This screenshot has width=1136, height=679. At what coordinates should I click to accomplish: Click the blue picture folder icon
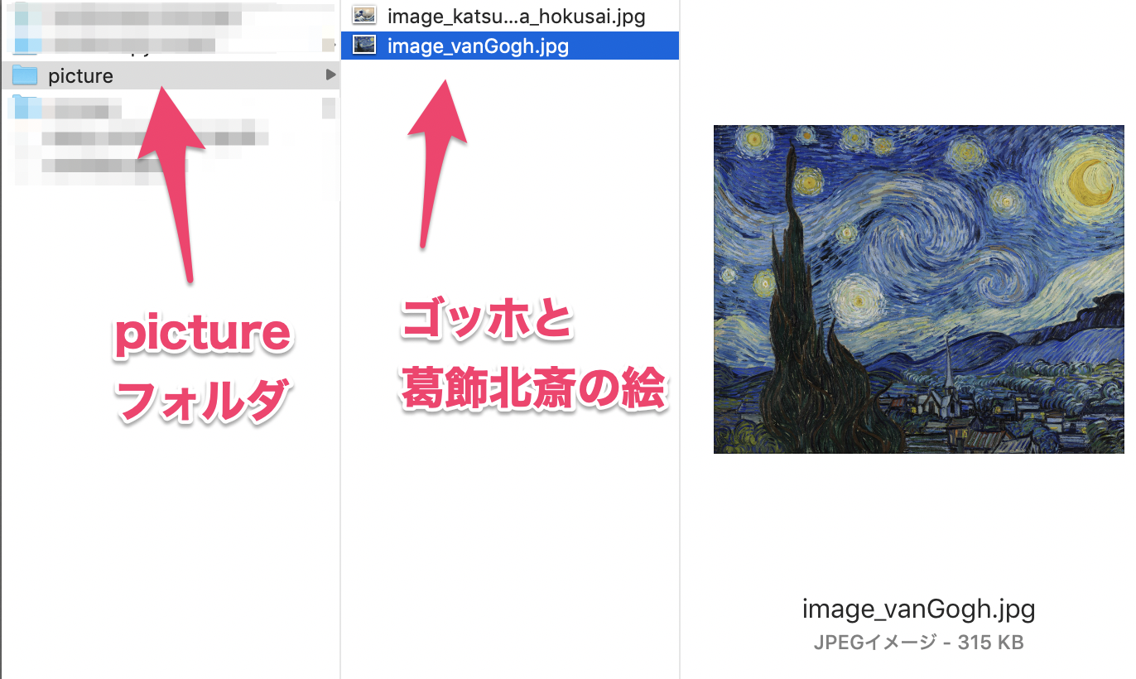tap(26, 75)
